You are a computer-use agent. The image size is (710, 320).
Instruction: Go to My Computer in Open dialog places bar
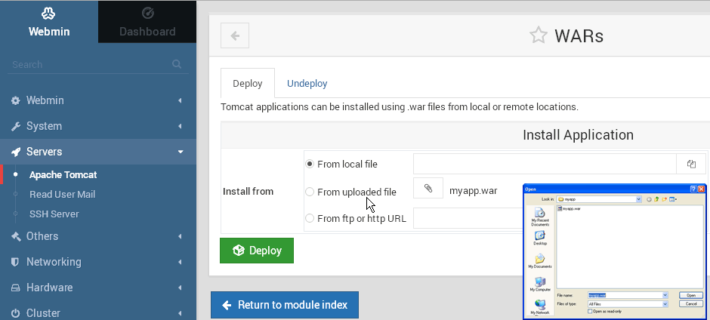pos(540,285)
